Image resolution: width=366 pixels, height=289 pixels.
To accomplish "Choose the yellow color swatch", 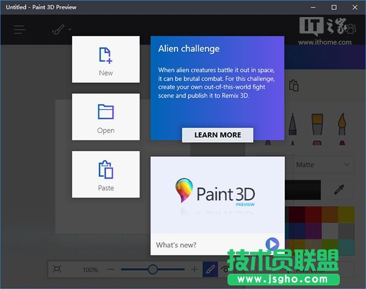I will [346, 215].
